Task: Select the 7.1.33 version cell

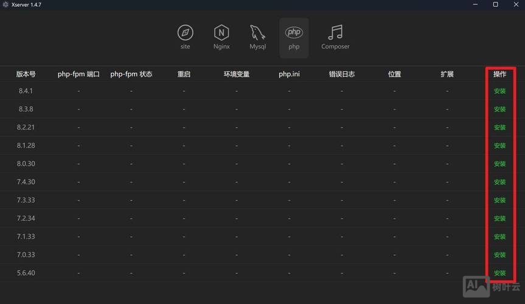Action: (26, 237)
